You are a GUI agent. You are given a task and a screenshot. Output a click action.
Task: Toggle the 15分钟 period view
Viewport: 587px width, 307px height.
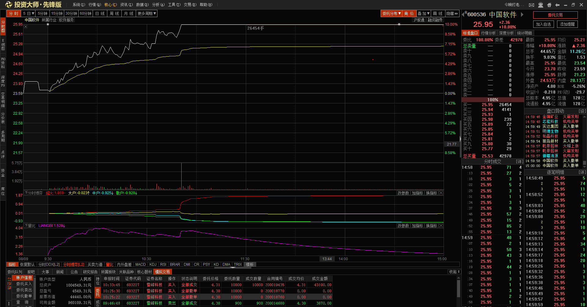[57, 13]
